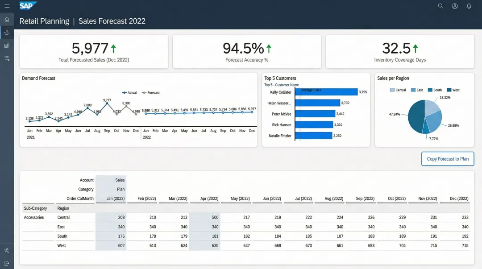Click the Copy Forecast to Plan button
The image size is (482, 269).
tap(448, 159)
